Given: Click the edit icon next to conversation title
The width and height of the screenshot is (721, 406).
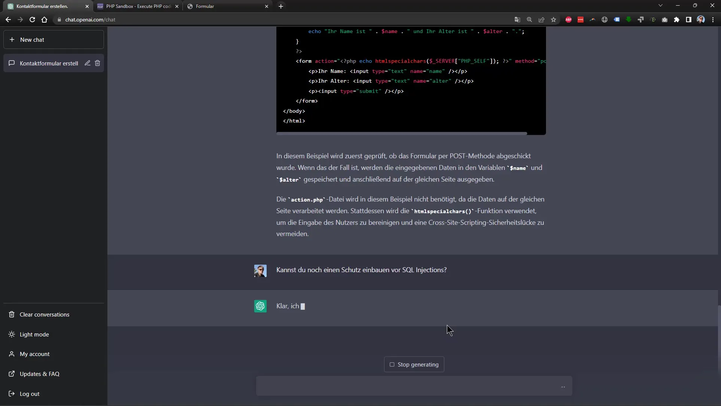Looking at the screenshot, I should (87, 63).
